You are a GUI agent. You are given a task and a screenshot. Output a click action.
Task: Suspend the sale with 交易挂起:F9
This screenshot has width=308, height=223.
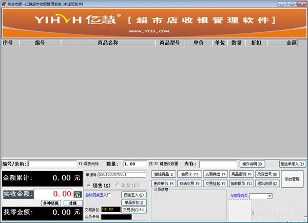pyautogui.click(x=216, y=184)
